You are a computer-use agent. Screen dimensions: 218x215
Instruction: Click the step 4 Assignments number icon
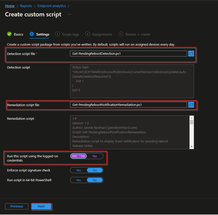(88, 34)
